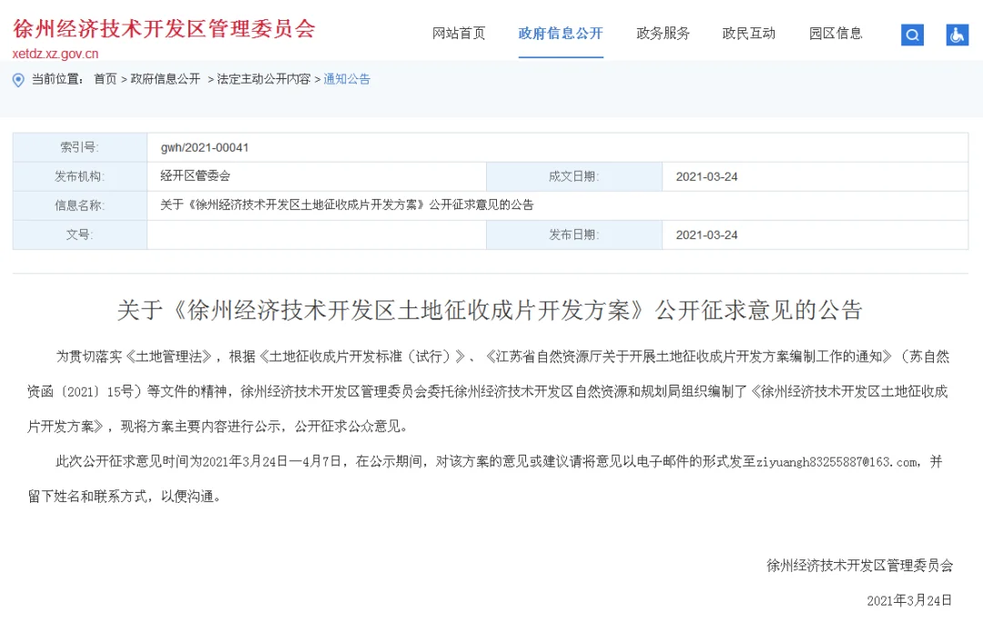
Task: Select index number gwh/2021-00041
Action: (205, 148)
